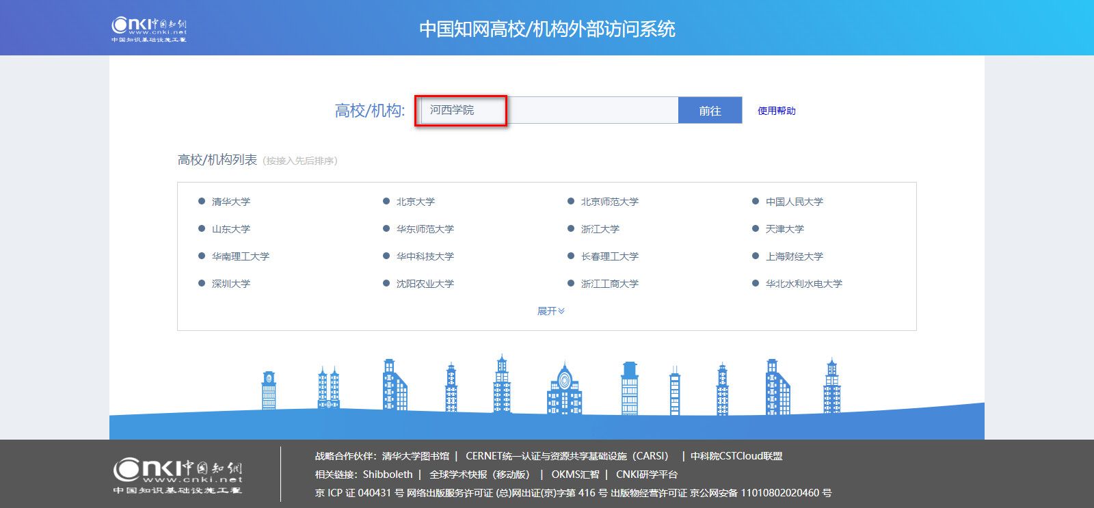
Task: Open the 使用帮助 link
Action: pyautogui.click(x=777, y=111)
